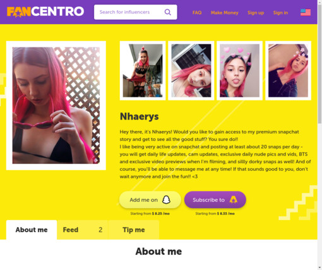
Task: Open the FAQ link
Action: pyautogui.click(x=197, y=13)
